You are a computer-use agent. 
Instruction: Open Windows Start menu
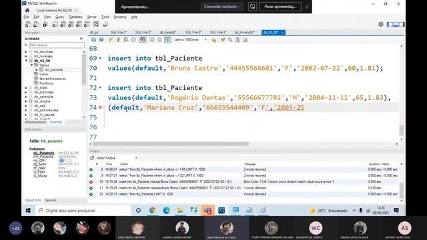click(28, 211)
